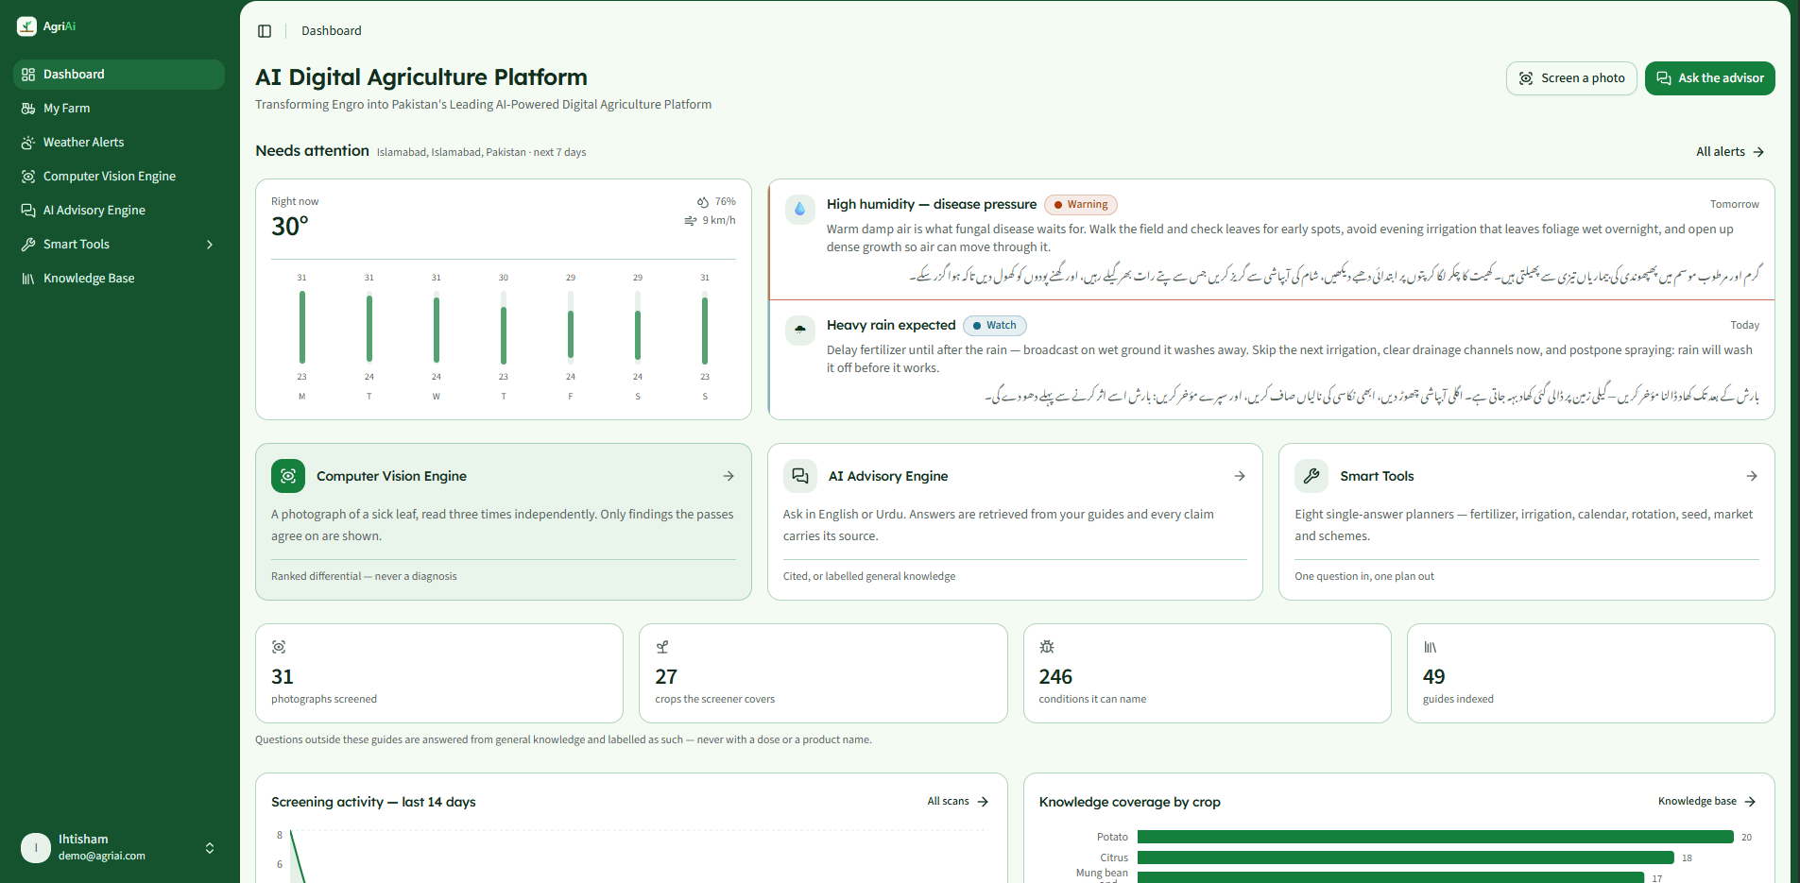Select Wednesday's temperature bar
This screenshot has width=1800, height=883.
[437, 327]
